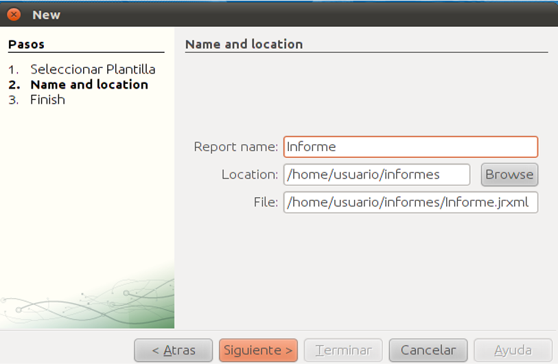The width and height of the screenshot is (558, 364).
Task: Cancel the wizard with Cancelar
Action: tap(428, 350)
